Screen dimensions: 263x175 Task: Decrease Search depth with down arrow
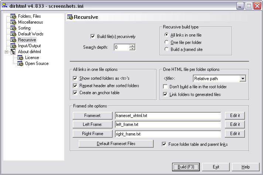(x=132, y=49)
